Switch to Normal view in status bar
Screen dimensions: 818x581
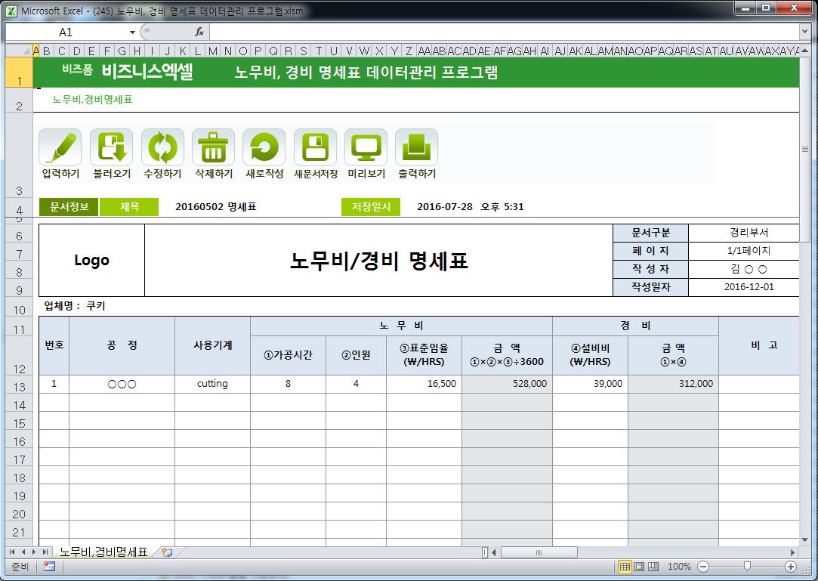(625, 567)
